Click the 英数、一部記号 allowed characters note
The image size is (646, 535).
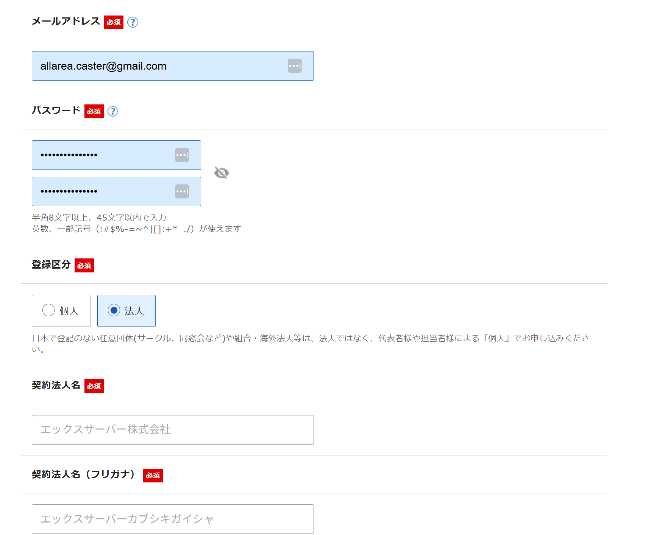(x=136, y=229)
